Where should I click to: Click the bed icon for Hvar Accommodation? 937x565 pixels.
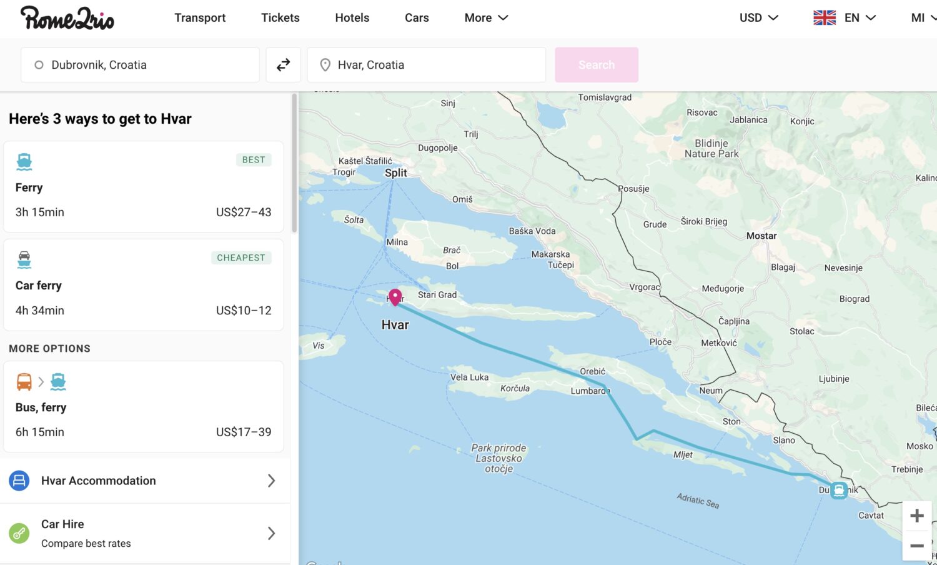[x=19, y=481]
